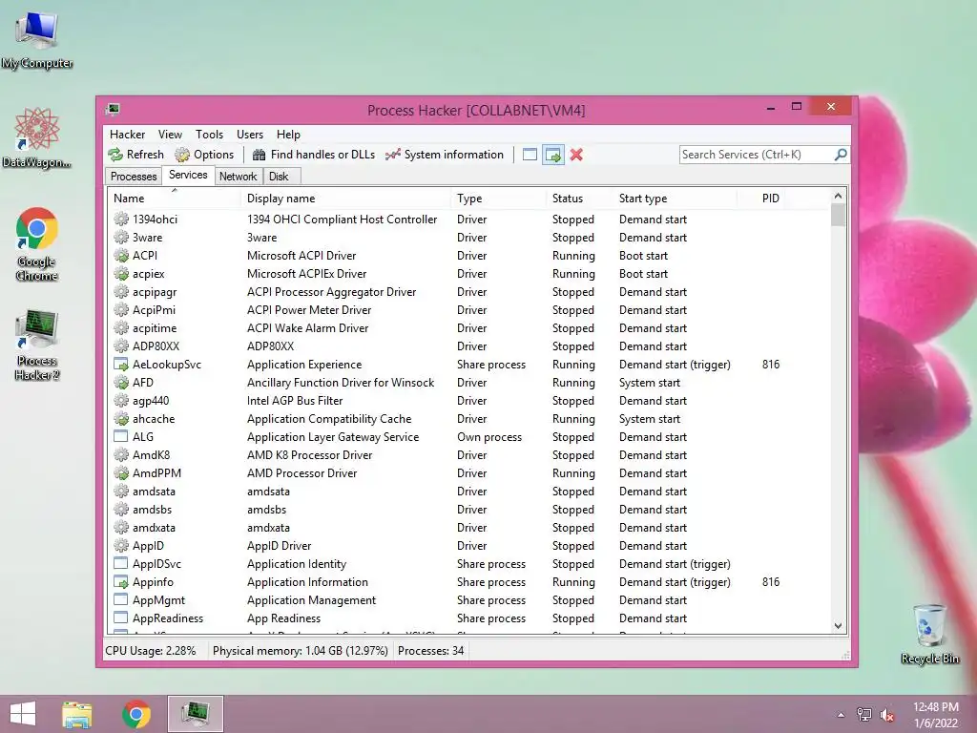Click the taskbar clock showing 12:48 PM
977x733 pixels.
(935, 714)
